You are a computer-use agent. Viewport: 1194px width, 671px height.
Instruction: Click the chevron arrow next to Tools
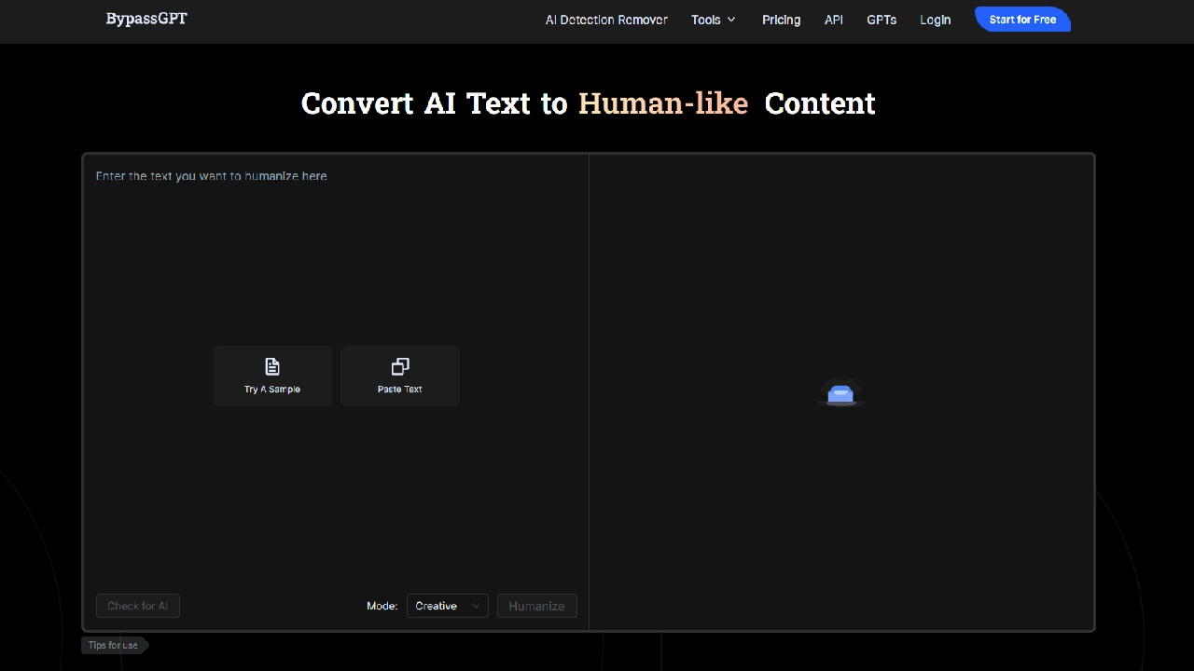coord(731,20)
